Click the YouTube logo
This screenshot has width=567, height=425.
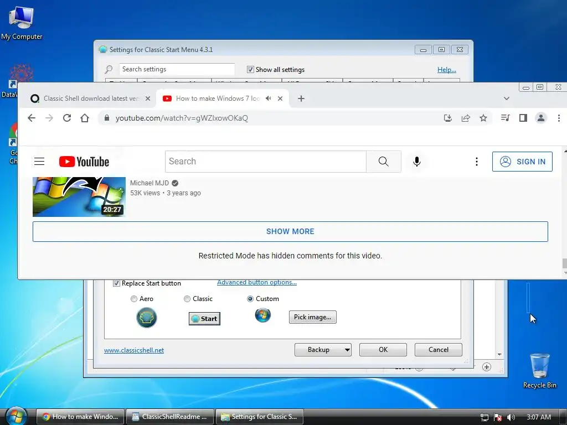point(84,162)
